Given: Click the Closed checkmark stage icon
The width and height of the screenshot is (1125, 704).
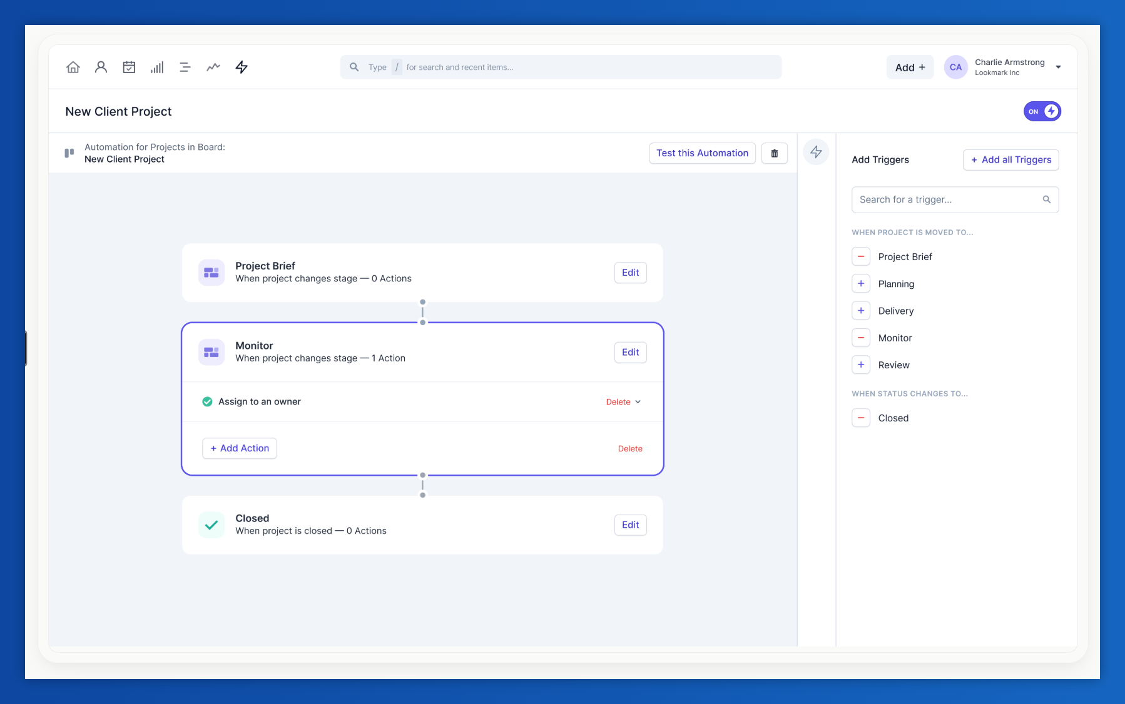Looking at the screenshot, I should tap(211, 525).
